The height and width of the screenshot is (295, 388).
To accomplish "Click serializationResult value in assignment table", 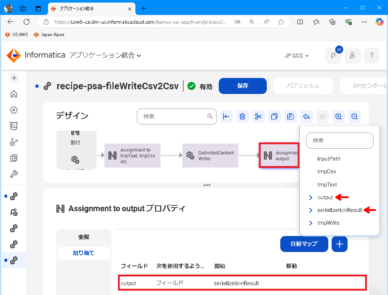I will (236, 283).
